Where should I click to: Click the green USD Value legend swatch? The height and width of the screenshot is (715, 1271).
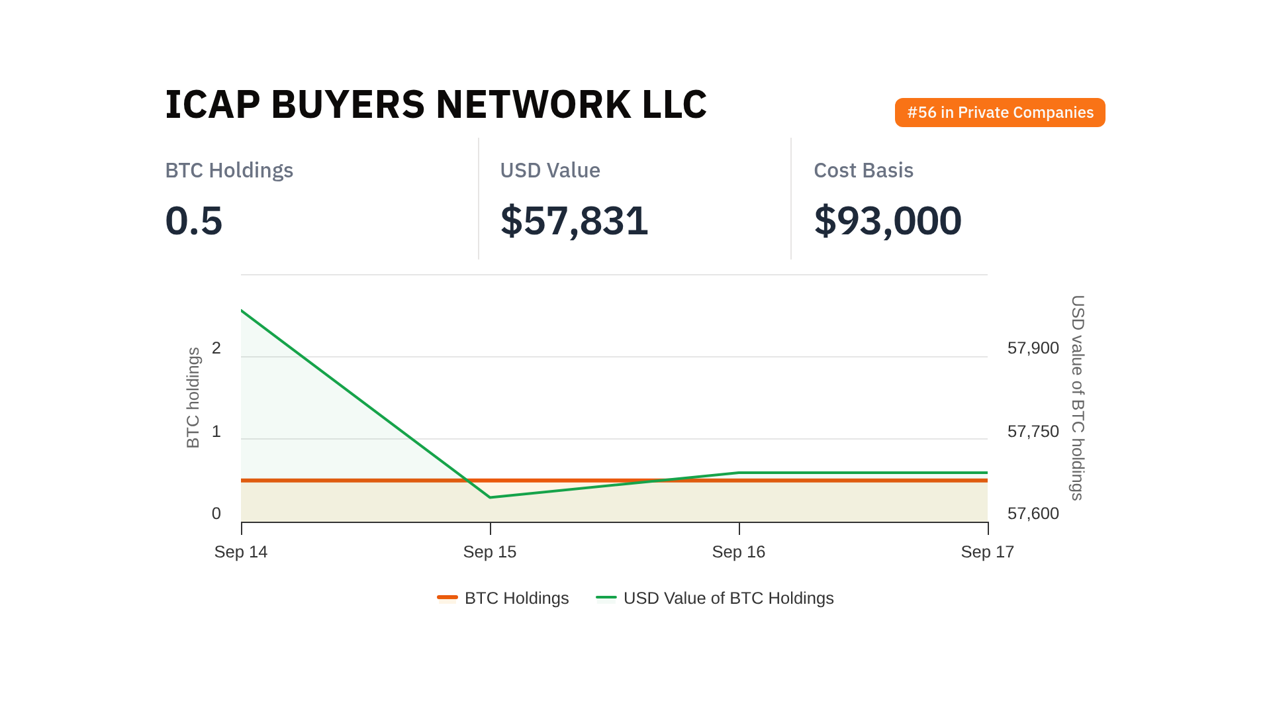click(x=606, y=598)
